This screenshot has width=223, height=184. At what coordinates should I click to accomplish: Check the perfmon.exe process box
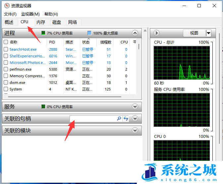pyautogui.click(x=6, y=69)
